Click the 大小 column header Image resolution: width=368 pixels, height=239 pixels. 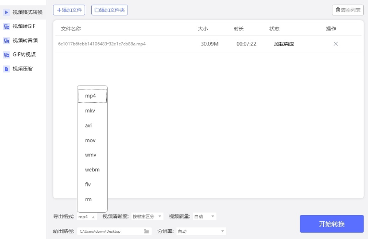(203, 29)
